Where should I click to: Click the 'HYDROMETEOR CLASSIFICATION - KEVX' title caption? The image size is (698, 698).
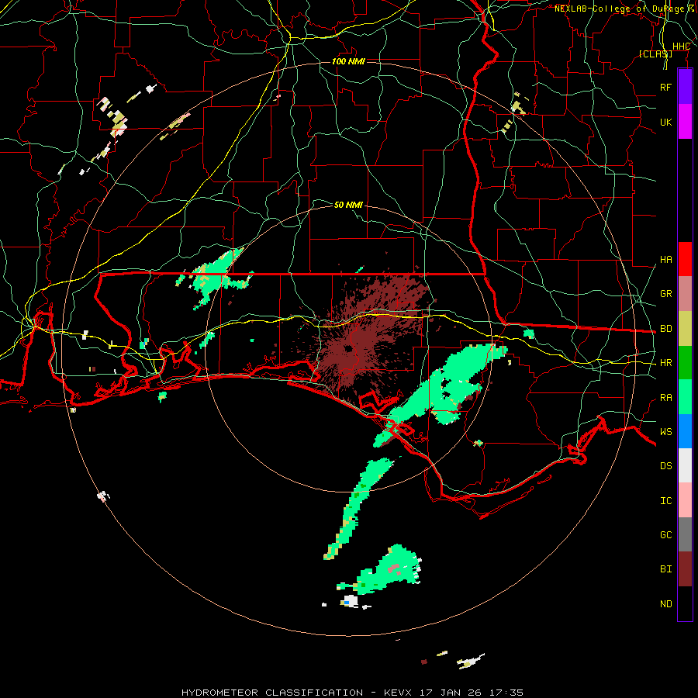pos(296,693)
